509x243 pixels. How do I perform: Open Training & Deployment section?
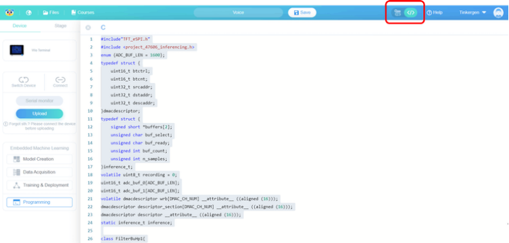39,186
